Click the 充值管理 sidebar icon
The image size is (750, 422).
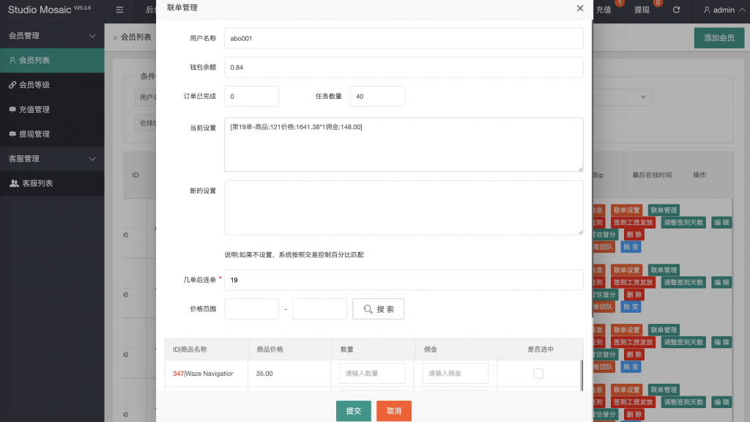coord(12,108)
